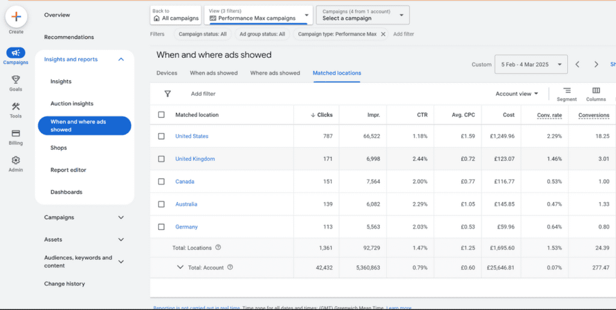Open the Performance Max campaigns view dropdown
Viewport: 616px width, 310px height.
point(259,15)
